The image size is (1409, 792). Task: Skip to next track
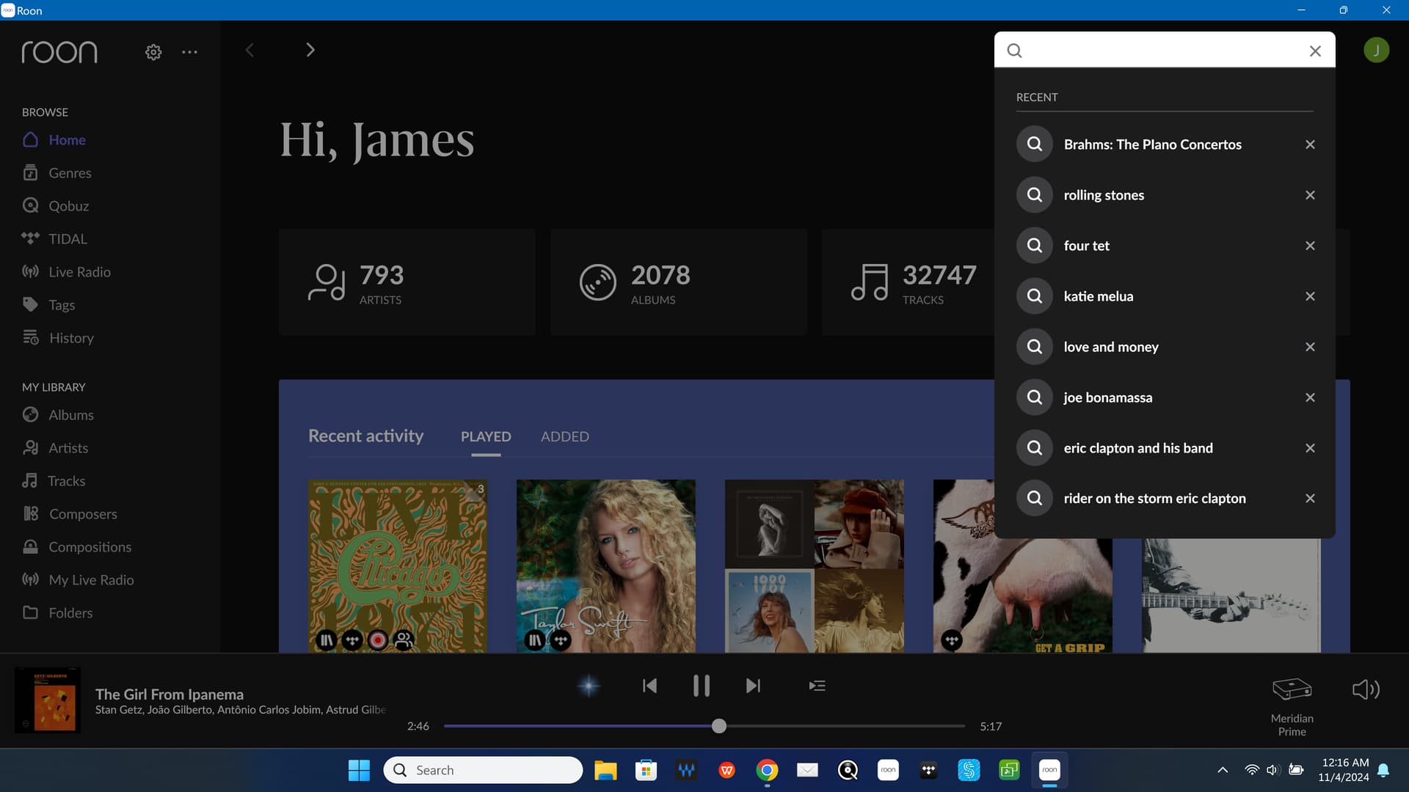(753, 686)
